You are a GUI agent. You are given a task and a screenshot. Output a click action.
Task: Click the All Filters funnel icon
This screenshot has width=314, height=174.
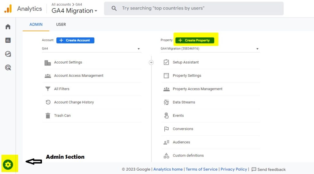coord(48,89)
